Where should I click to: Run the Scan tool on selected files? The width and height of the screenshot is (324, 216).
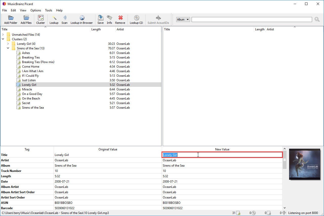click(64, 19)
